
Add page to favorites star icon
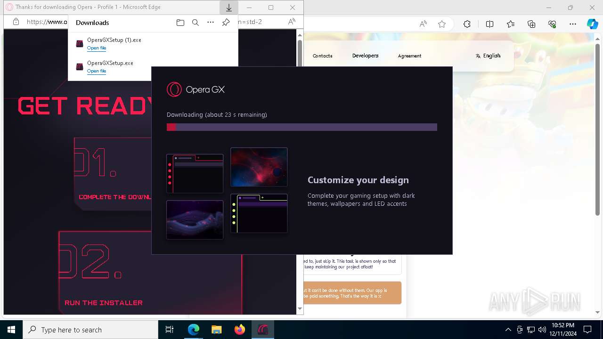(441, 24)
